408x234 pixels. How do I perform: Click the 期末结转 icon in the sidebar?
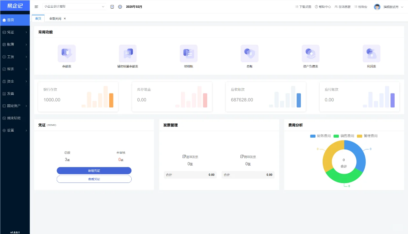4,118
